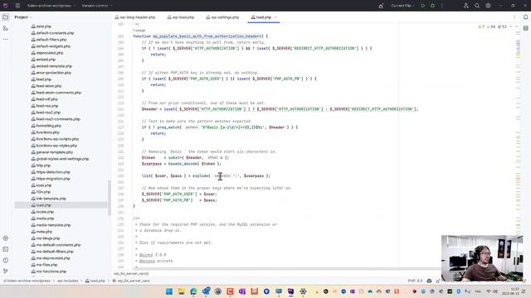Open the main hamburger menu
This screenshot has width=531, height=298.
(17, 6)
